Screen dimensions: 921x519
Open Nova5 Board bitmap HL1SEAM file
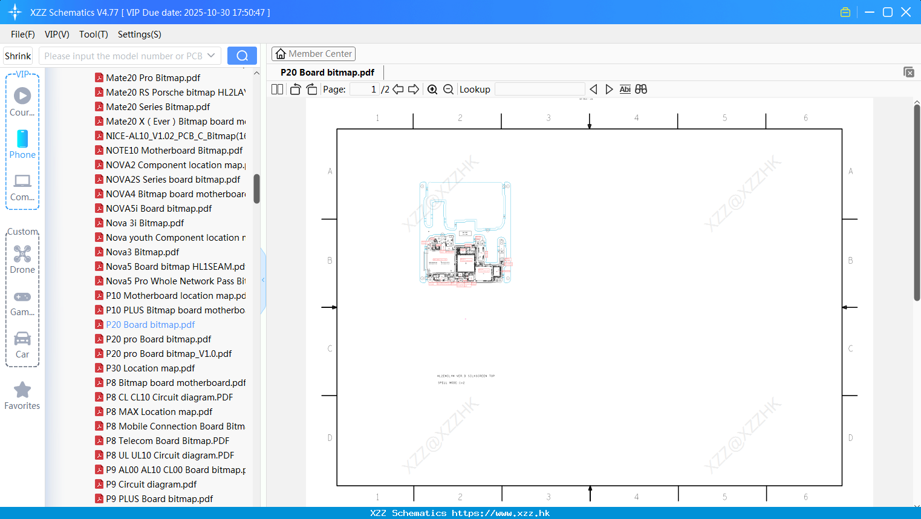click(170, 266)
